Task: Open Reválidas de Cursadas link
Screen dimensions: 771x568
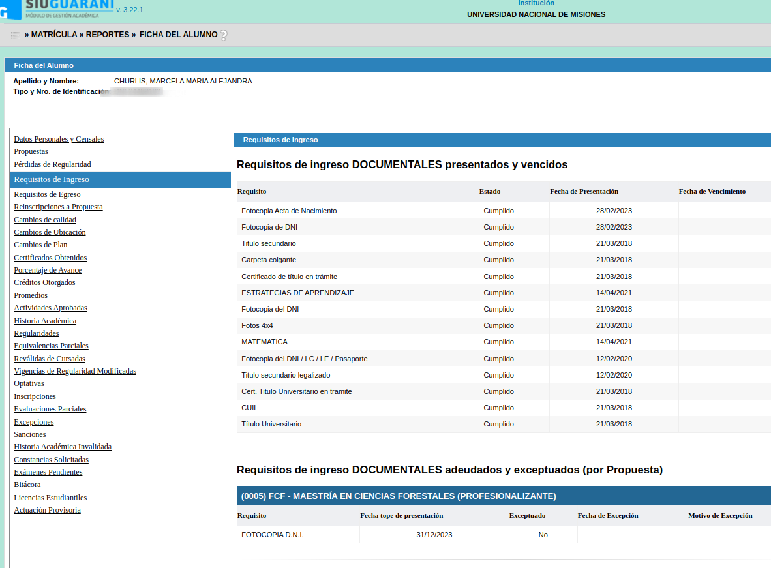Action: (x=50, y=359)
